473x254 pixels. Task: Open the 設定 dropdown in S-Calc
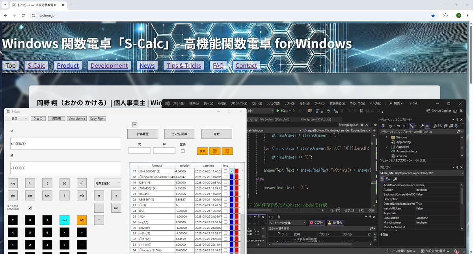16,118
